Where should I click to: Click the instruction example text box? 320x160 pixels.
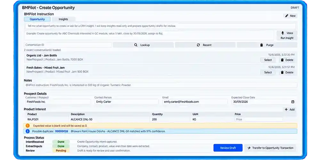click(x=149, y=36)
